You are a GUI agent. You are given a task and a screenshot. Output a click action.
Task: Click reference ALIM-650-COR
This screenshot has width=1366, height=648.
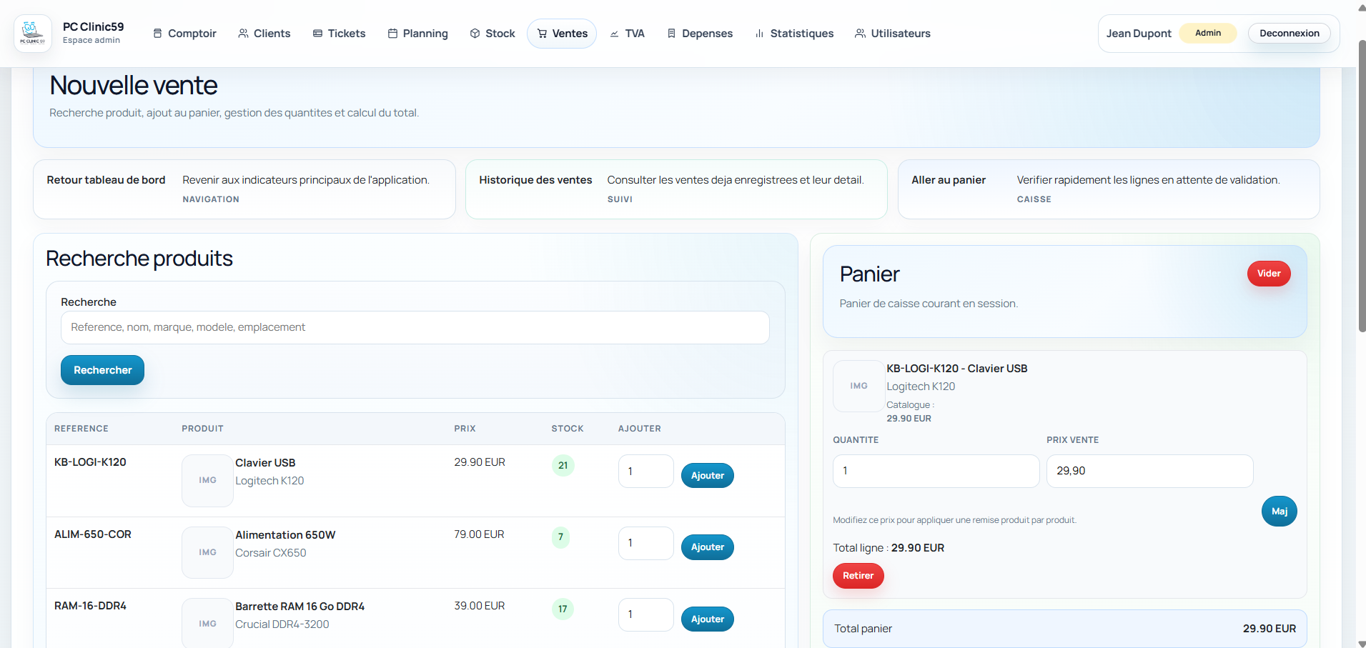93,534
